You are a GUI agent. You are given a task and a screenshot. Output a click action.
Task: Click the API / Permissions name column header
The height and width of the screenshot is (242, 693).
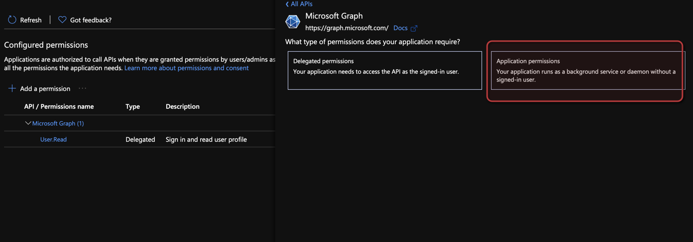59,106
